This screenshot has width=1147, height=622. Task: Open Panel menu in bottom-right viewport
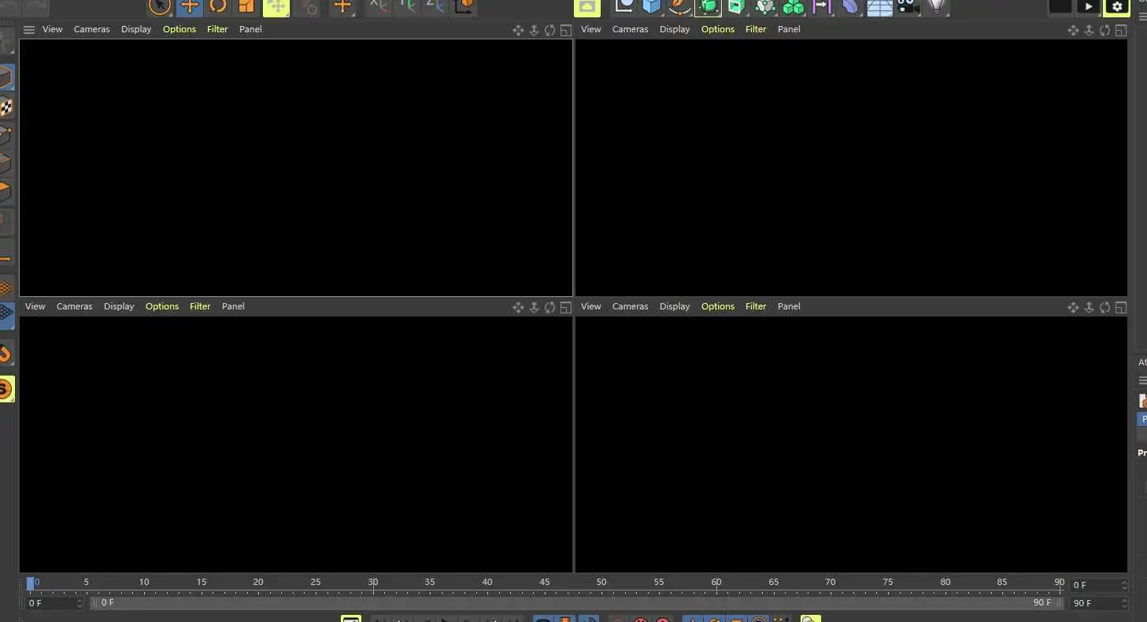point(789,306)
